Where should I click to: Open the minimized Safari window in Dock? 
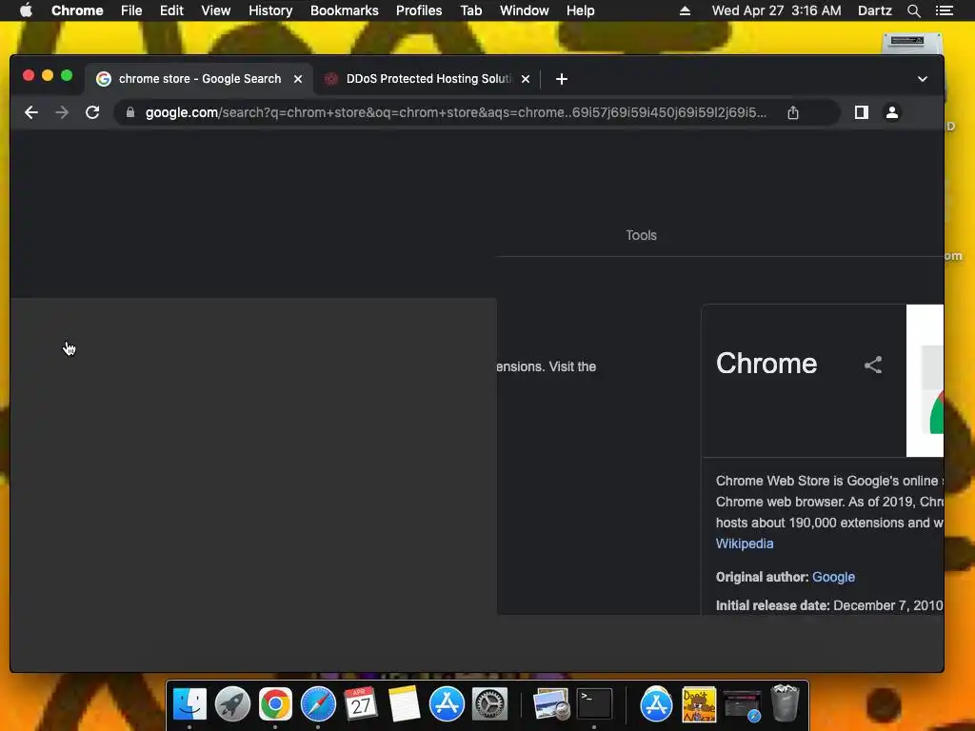742,705
